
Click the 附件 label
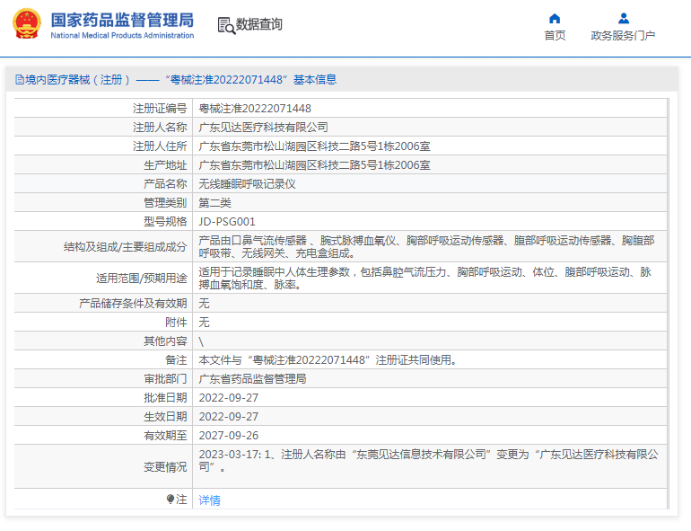point(176,323)
